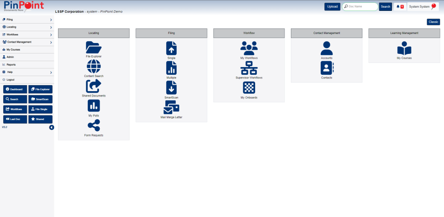Open My Polls chart icon

click(x=94, y=106)
